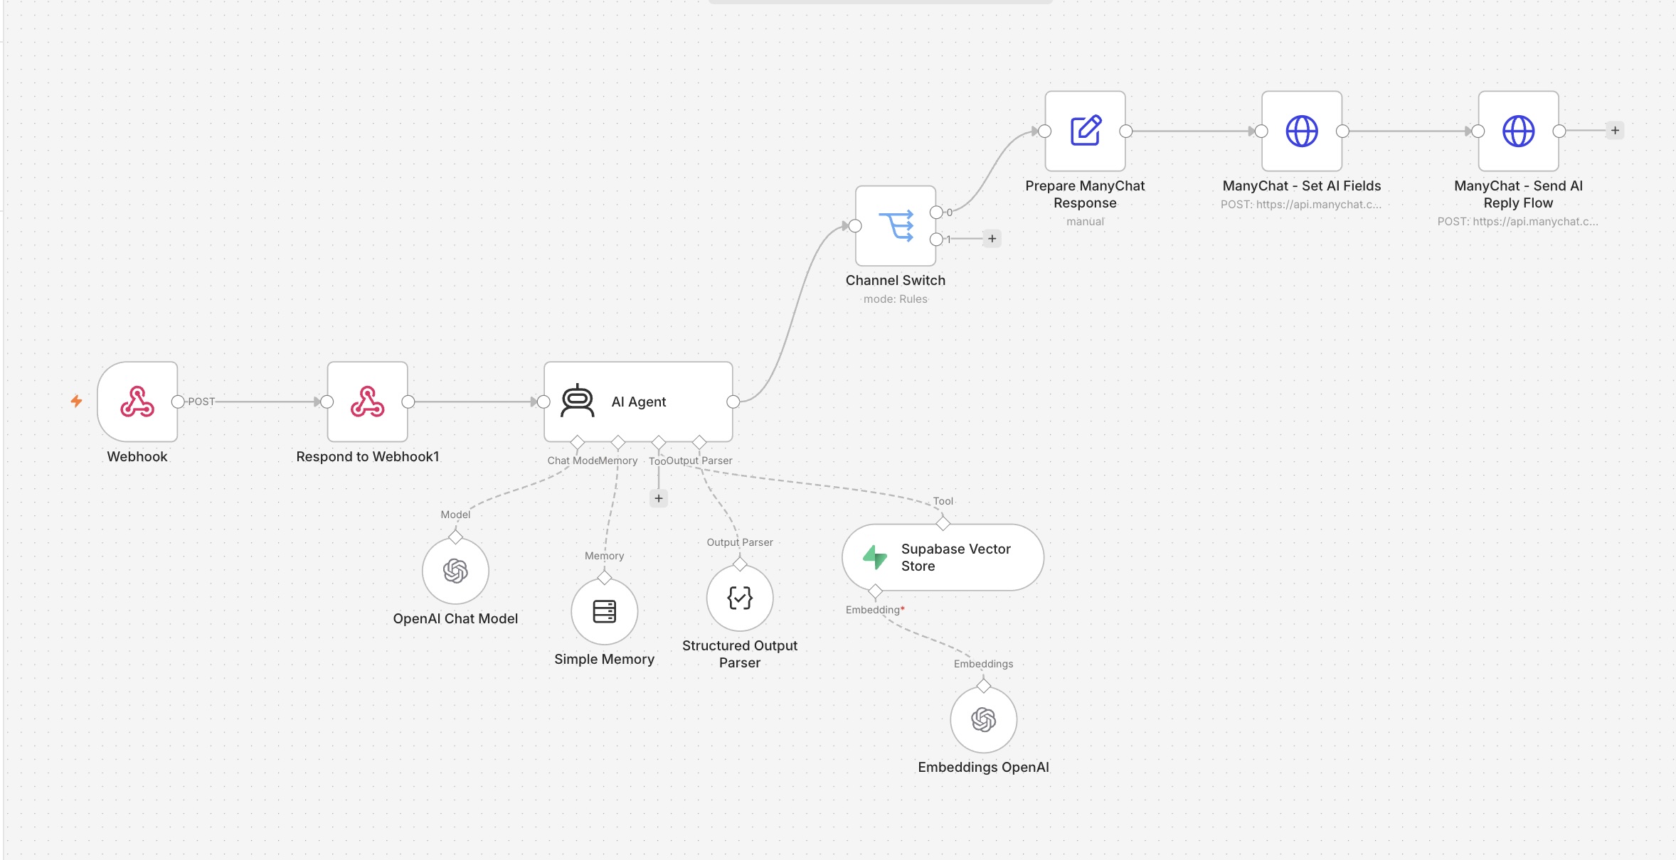Click the Embeddings OpenAI top connector
Viewport: 1676px width, 860px height.
pos(984,686)
